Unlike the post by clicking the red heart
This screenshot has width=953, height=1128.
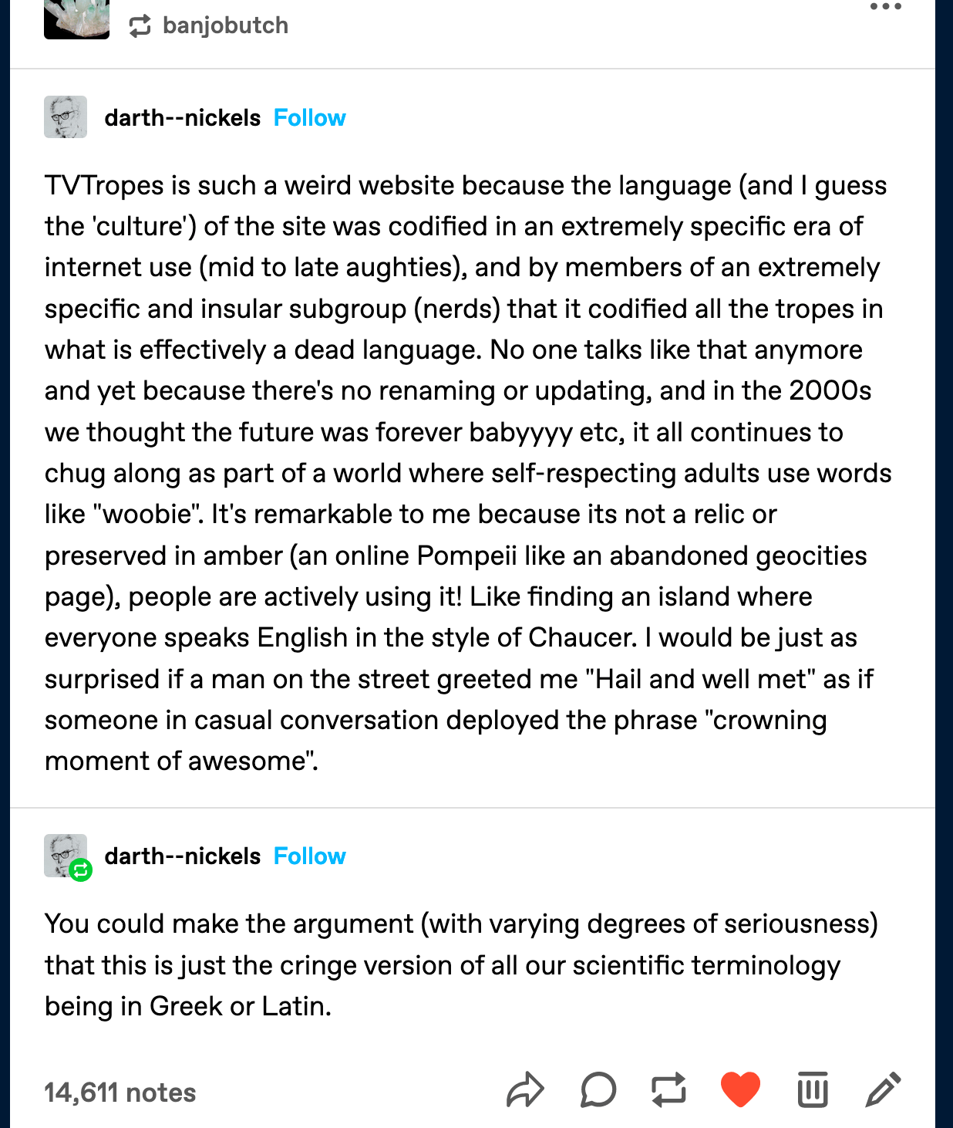[x=741, y=1089]
